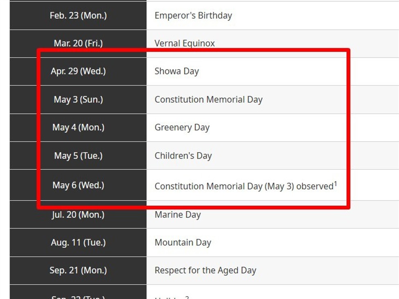The width and height of the screenshot is (399, 299).
Task: Select the Children's Day holiday text
Action: pos(183,155)
